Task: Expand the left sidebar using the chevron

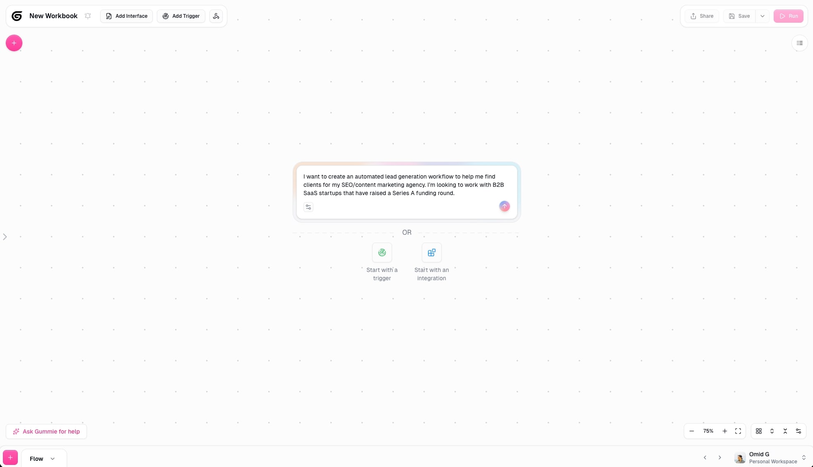Action: 5,236
